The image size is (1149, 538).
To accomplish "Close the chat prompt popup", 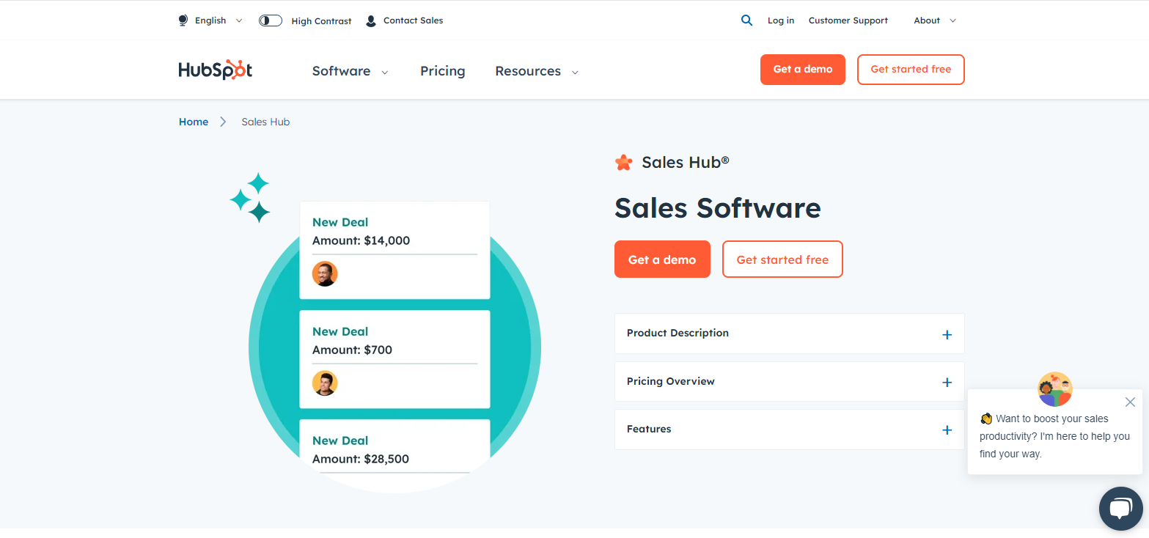I will (1130, 402).
